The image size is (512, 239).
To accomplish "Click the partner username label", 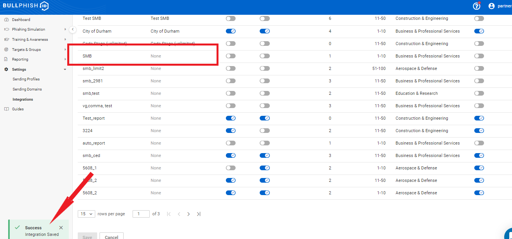I will tap(505, 6).
